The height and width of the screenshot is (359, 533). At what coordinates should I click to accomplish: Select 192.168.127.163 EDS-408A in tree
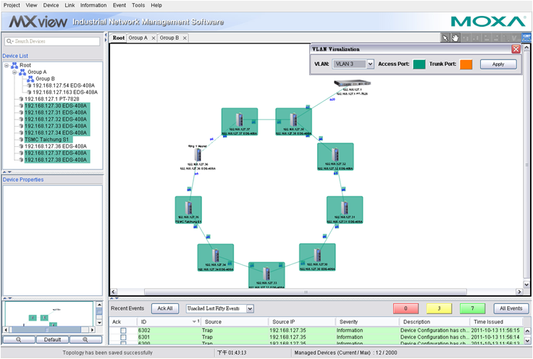[x=65, y=93]
